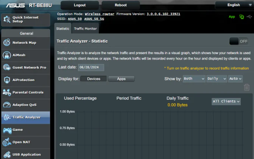Click the Parental Controls people icon
Screen dimensions: 254x159
(7, 92)
